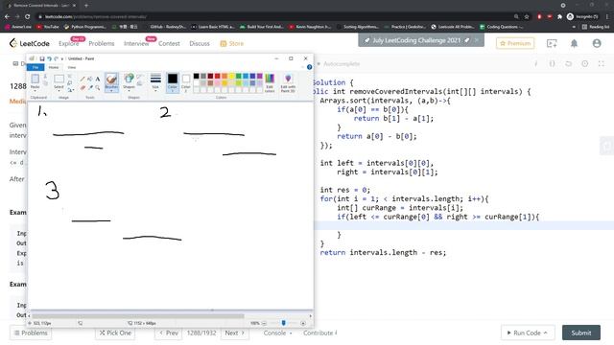Open the File menu in Paint

tap(35, 67)
